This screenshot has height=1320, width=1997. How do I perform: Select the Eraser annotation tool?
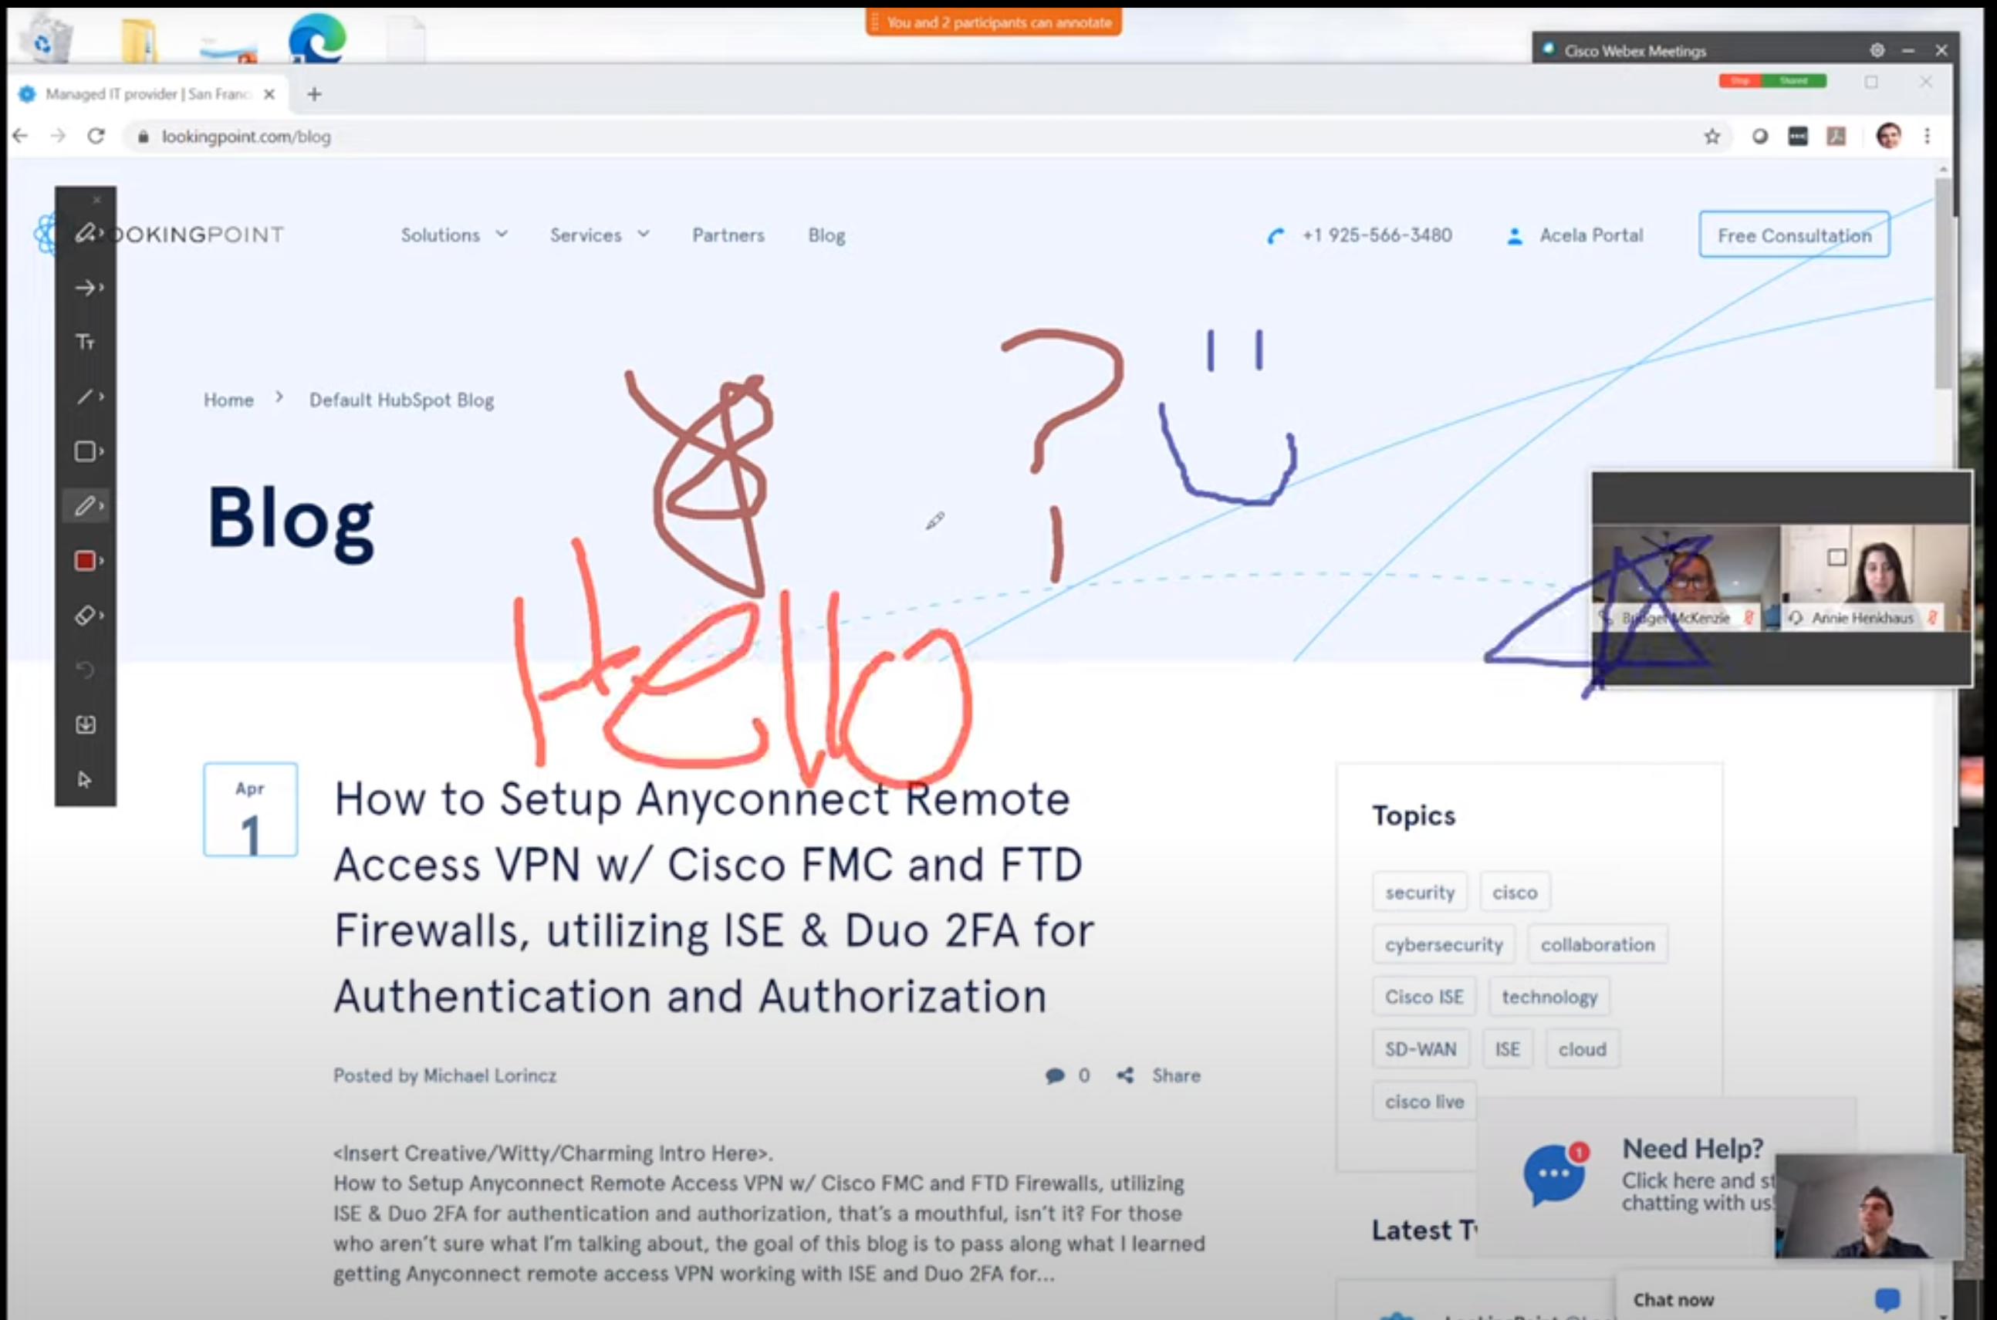85,616
